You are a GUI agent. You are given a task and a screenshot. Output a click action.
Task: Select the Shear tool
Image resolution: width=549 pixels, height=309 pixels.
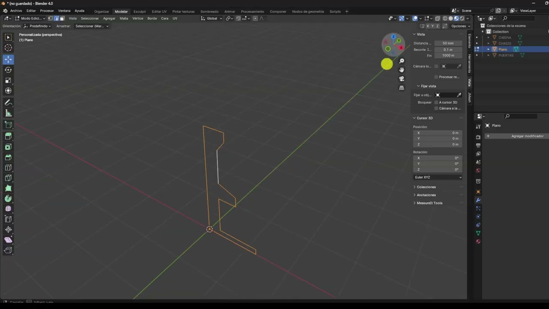click(x=8, y=240)
